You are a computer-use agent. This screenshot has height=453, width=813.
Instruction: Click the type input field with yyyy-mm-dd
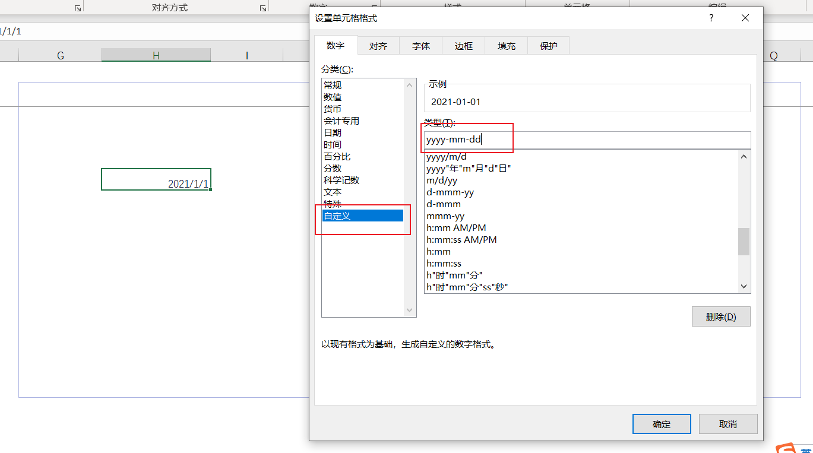[x=587, y=140]
